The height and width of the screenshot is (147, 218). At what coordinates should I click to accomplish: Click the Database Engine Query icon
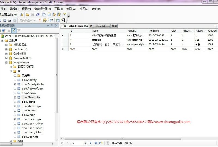21,15
